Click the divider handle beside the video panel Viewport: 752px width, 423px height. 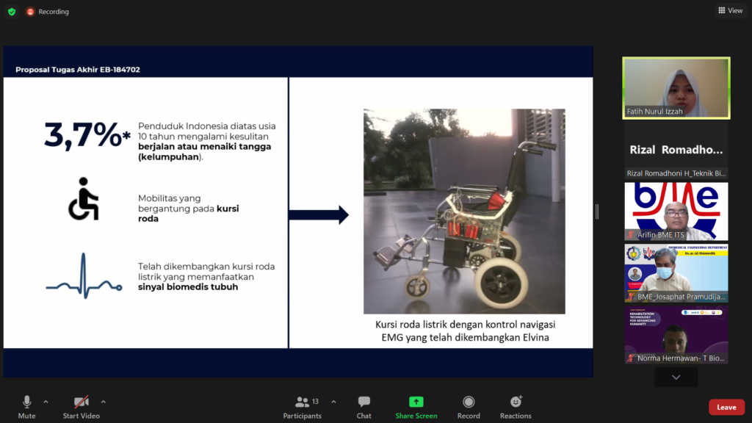pyautogui.click(x=596, y=211)
